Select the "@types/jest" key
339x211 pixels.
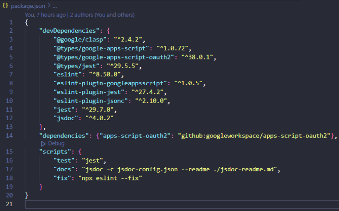[x=76, y=66]
